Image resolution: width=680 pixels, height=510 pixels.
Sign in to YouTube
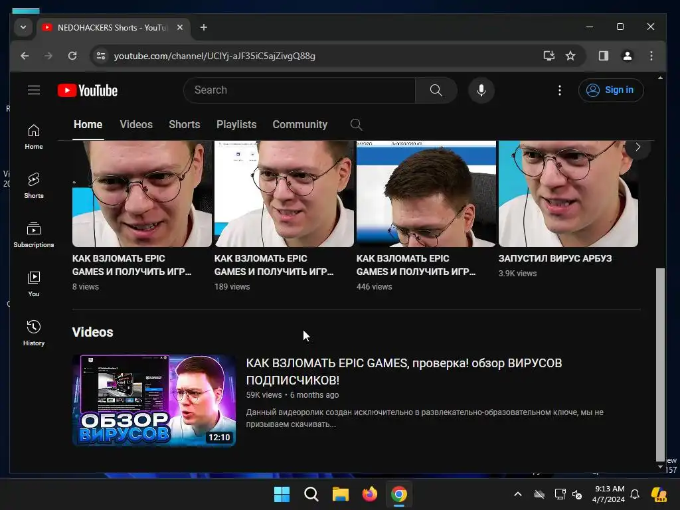pyautogui.click(x=611, y=90)
